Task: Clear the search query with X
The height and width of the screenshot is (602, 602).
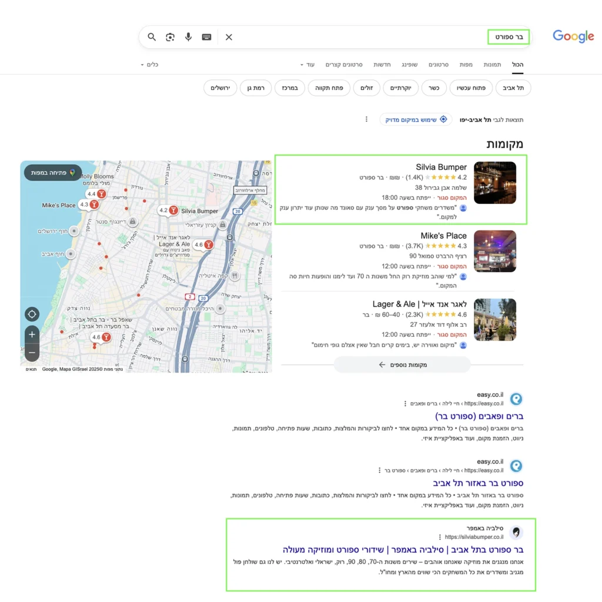Action: pos(229,37)
